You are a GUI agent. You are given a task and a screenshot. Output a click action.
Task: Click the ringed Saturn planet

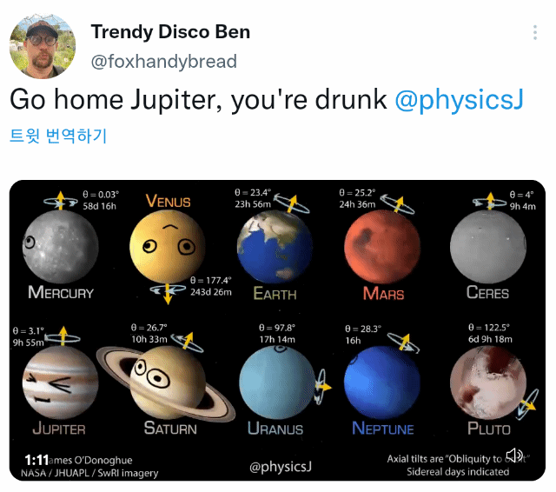(166, 382)
